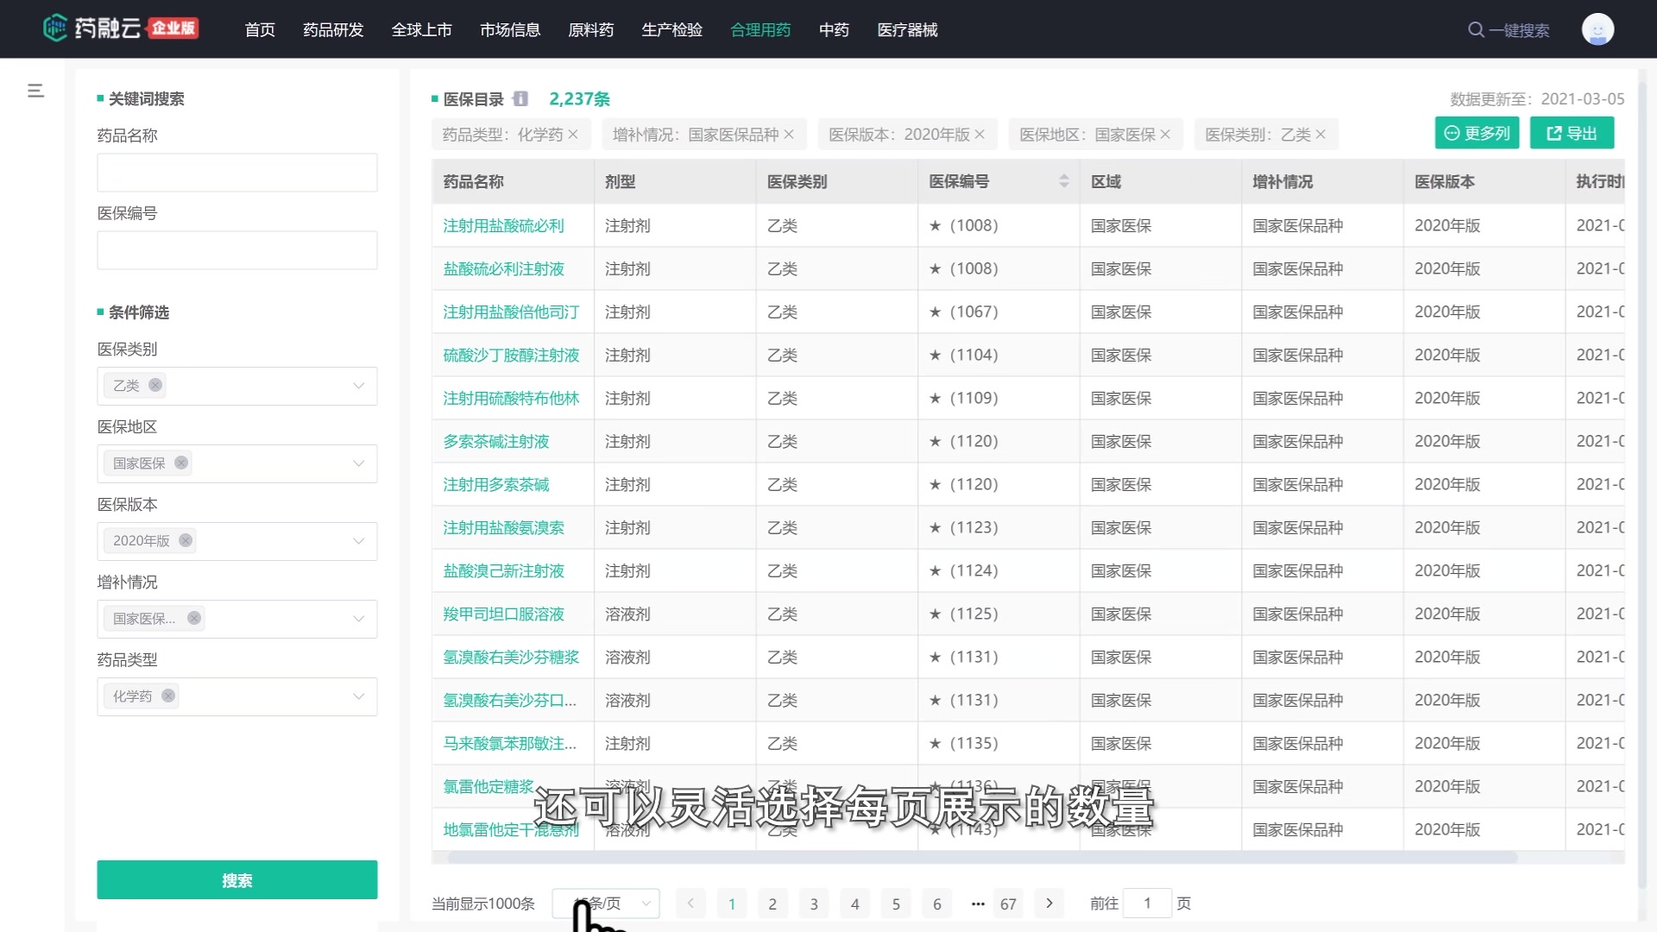Viewport: 1657px width, 932px height.
Task: Click the ellipsis between pages 6 and 67
Action: pyautogui.click(x=977, y=904)
